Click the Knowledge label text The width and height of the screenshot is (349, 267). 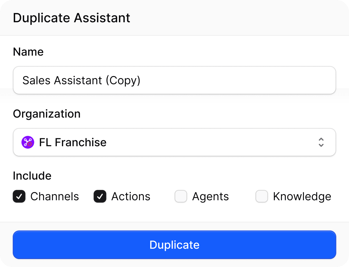coord(302,196)
